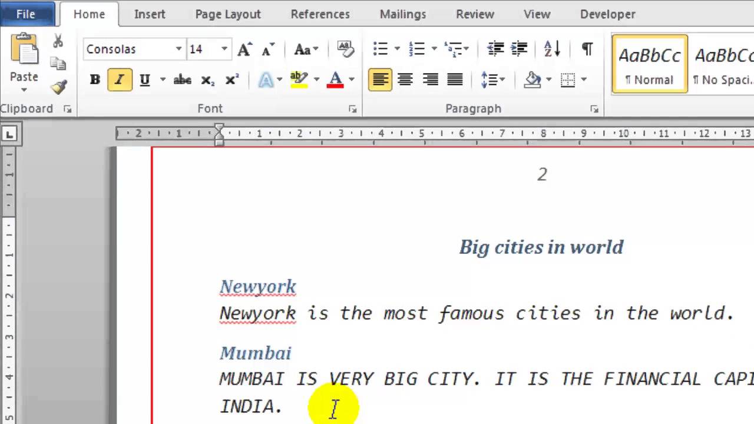Open shading color dropdown arrow
This screenshot has height=424, width=754.
548,79
